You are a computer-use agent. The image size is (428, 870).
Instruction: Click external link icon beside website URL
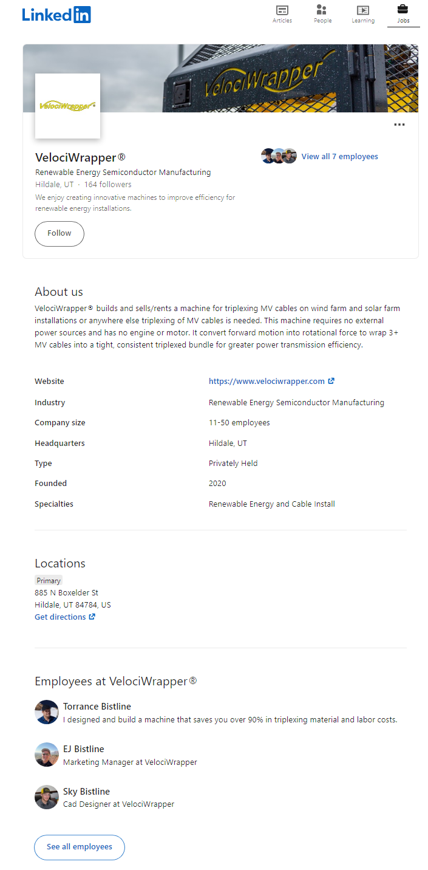coord(331,382)
